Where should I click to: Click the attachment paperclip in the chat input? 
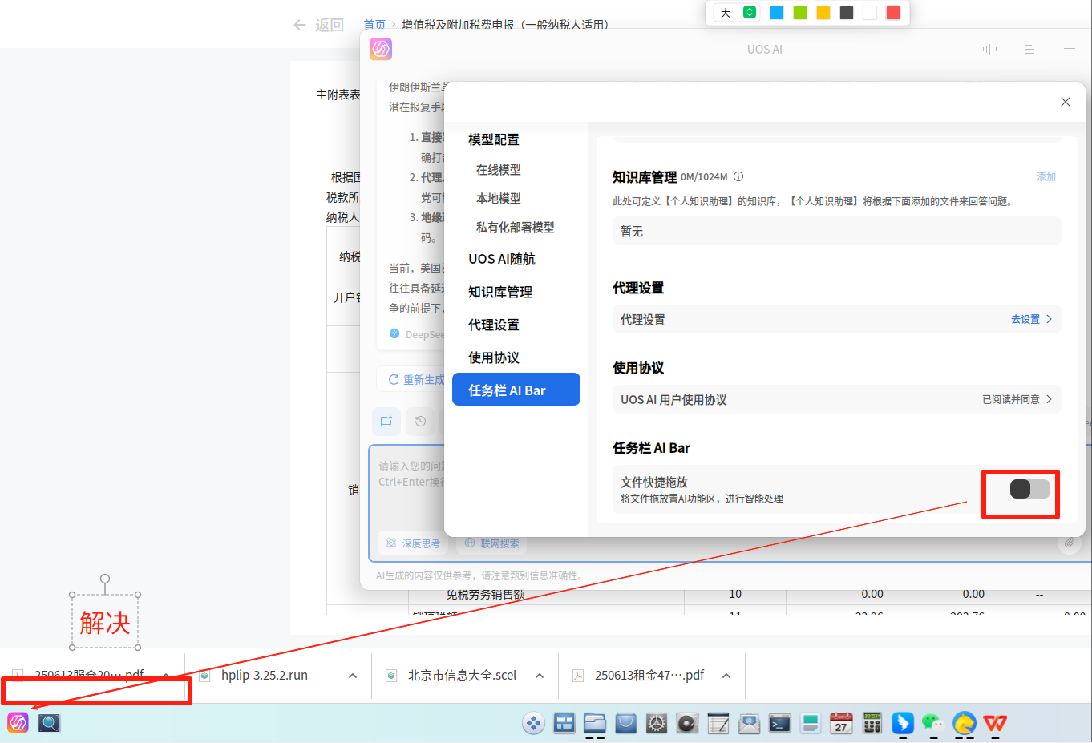(1070, 543)
